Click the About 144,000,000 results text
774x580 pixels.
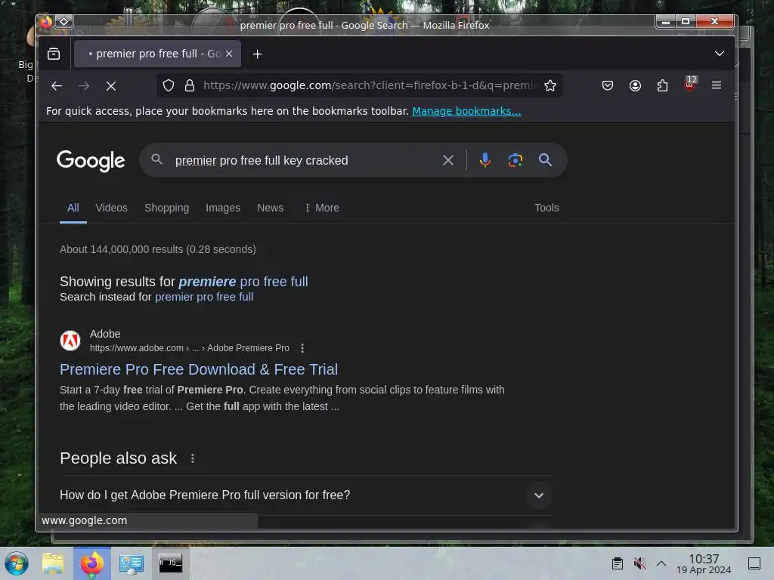(x=158, y=249)
